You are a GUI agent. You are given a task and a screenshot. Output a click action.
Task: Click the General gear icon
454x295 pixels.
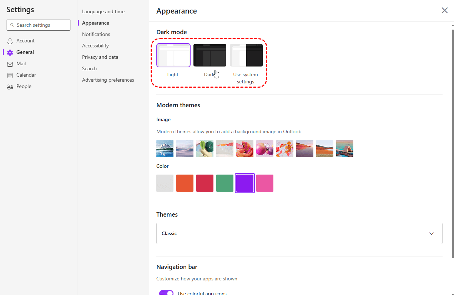coord(10,52)
